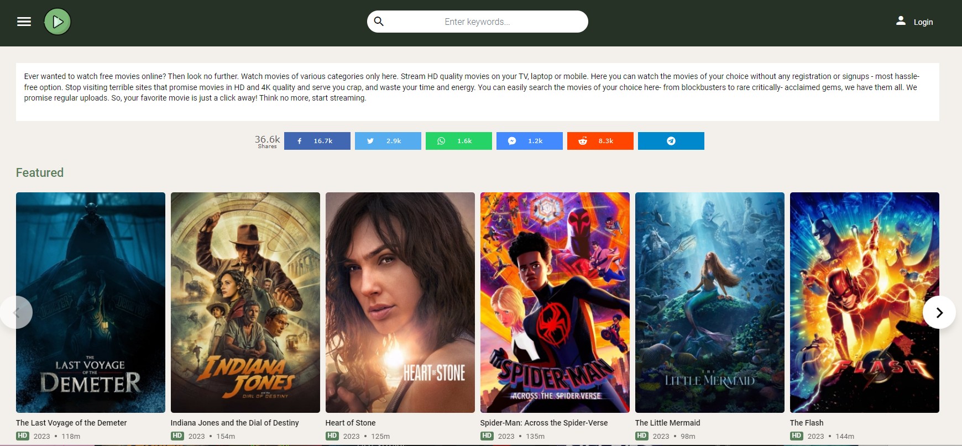This screenshot has width=962, height=446.
Task: Click Spider-Man: Across the Spider-Verse title
Action: click(x=544, y=423)
